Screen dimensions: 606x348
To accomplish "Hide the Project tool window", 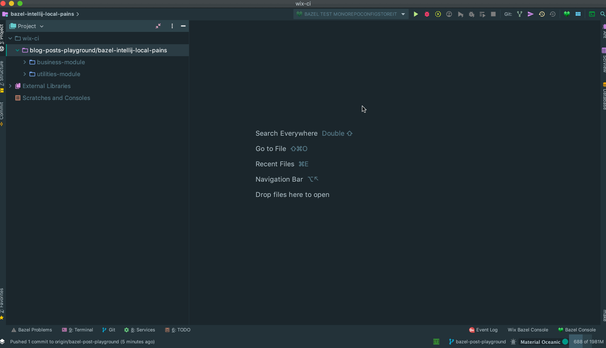I will click(183, 26).
